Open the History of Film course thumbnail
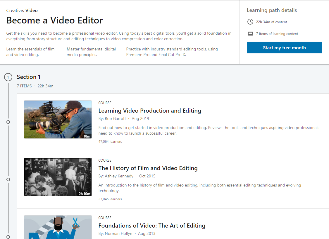Viewport: 329px width, 239px height. [x=58, y=177]
